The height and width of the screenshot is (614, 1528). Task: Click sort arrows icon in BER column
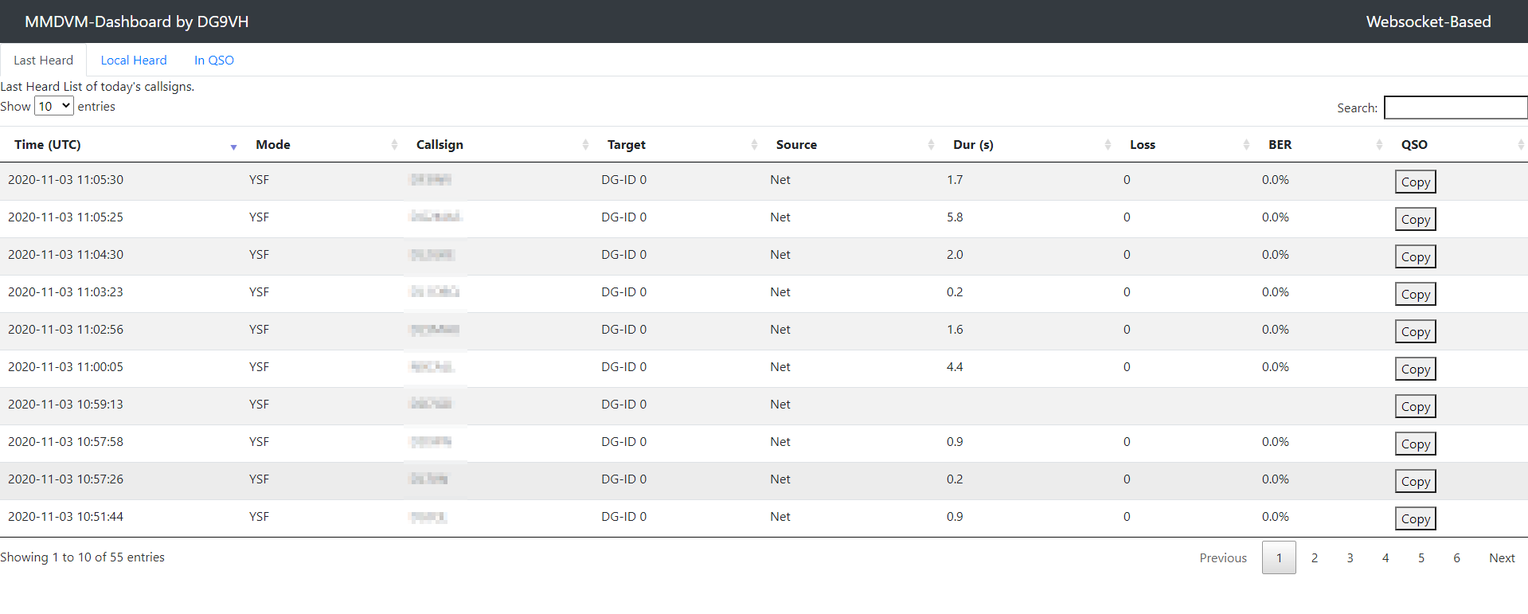click(1379, 145)
